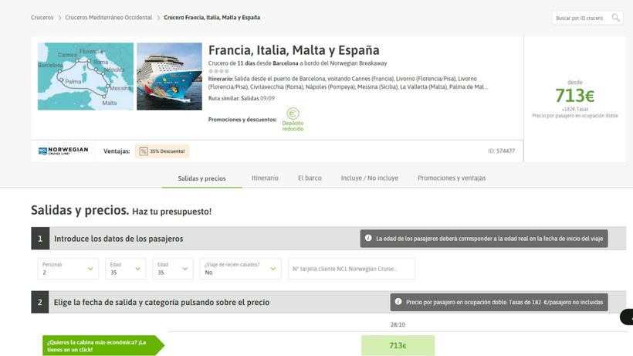Select the 713€ price for 28/10
This screenshot has width=633, height=356.
(x=398, y=345)
